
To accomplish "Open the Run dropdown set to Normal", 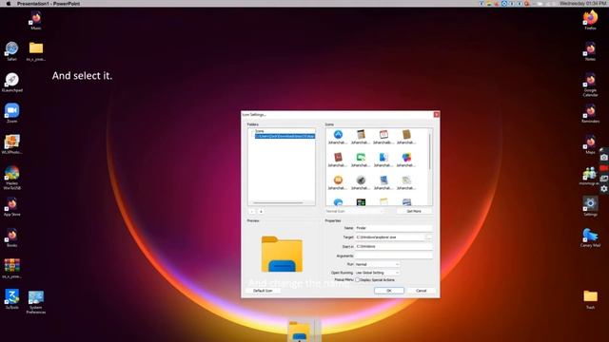I will (377, 264).
